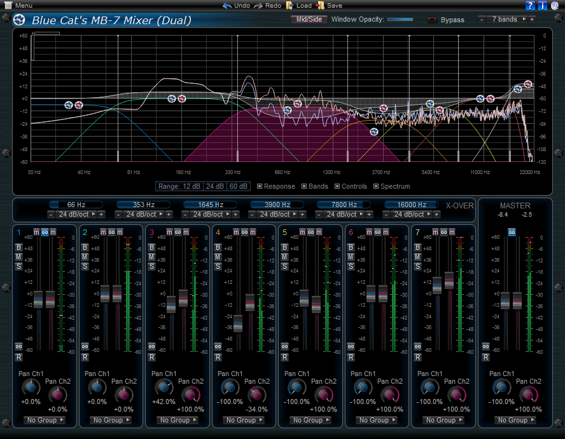Open the slope dropdown under 66 Hz
Viewport: 565px width, 439px height.
[76, 215]
